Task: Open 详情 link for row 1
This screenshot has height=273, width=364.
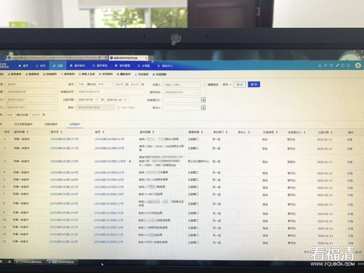Action: 350,140
